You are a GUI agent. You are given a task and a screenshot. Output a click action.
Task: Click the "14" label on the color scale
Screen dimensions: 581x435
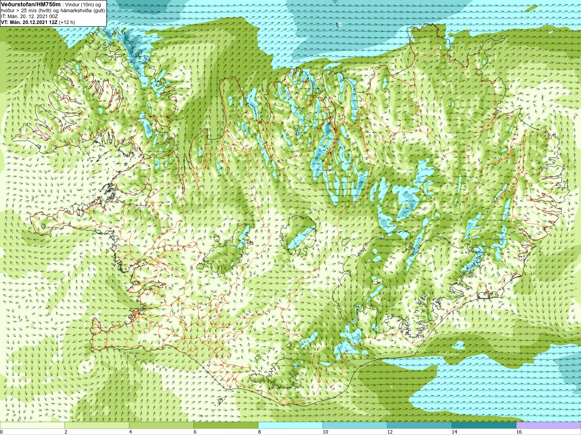point(454,432)
